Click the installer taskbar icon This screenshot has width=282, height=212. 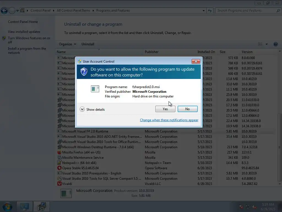(42, 206)
